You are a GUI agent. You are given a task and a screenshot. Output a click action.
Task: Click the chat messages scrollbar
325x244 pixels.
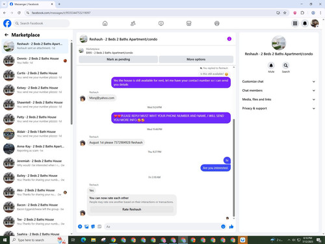pyautogui.click(x=234, y=168)
